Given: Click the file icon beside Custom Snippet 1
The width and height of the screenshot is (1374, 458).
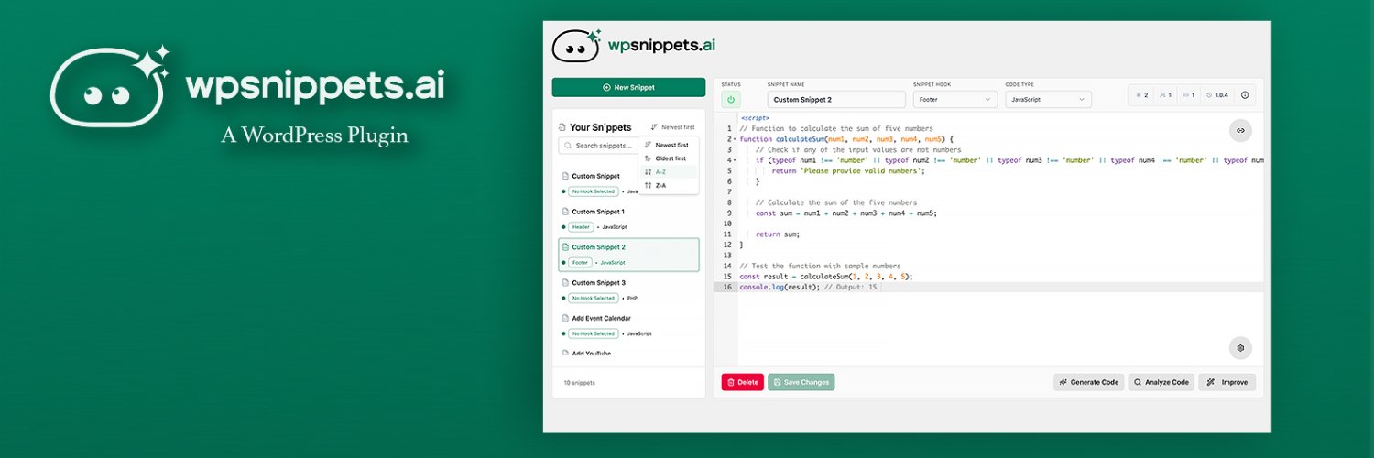Looking at the screenshot, I should 564,212.
